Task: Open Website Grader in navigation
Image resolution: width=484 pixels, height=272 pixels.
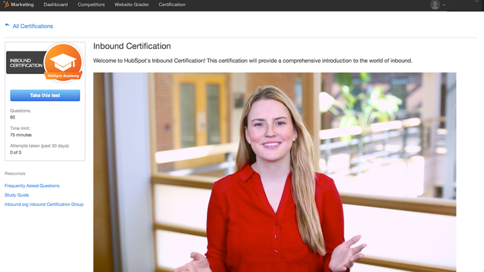Action: click(x=132, y=5)
